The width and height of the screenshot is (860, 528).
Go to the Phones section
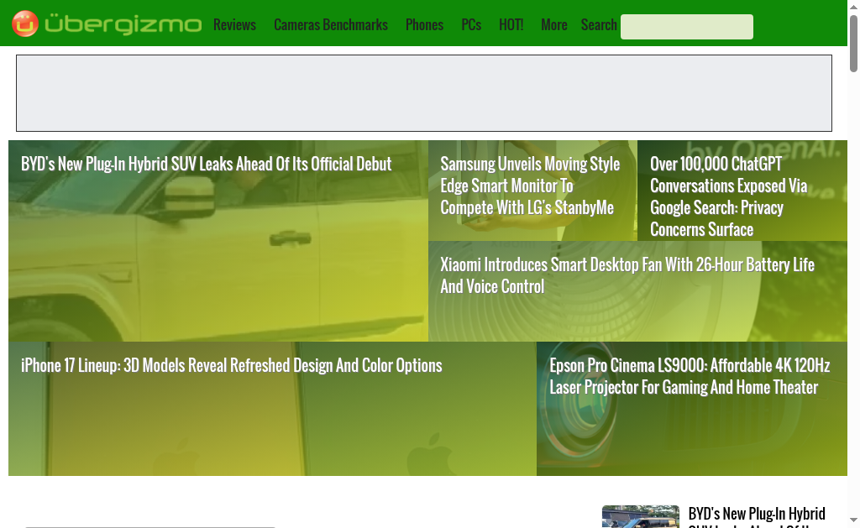point(424,24)
